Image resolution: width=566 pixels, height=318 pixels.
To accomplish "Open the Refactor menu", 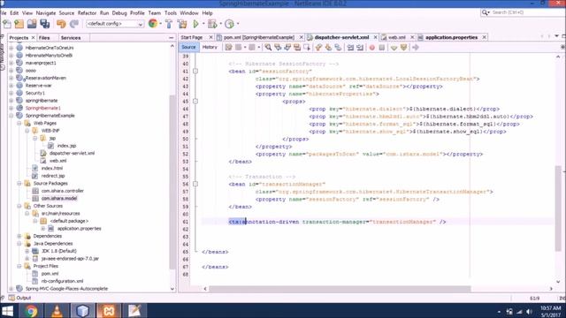I will pos(87,13).
